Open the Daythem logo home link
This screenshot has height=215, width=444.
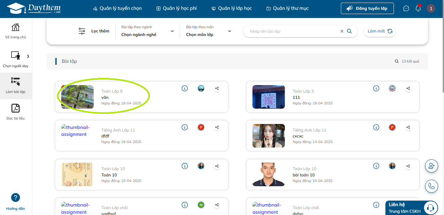33,9
